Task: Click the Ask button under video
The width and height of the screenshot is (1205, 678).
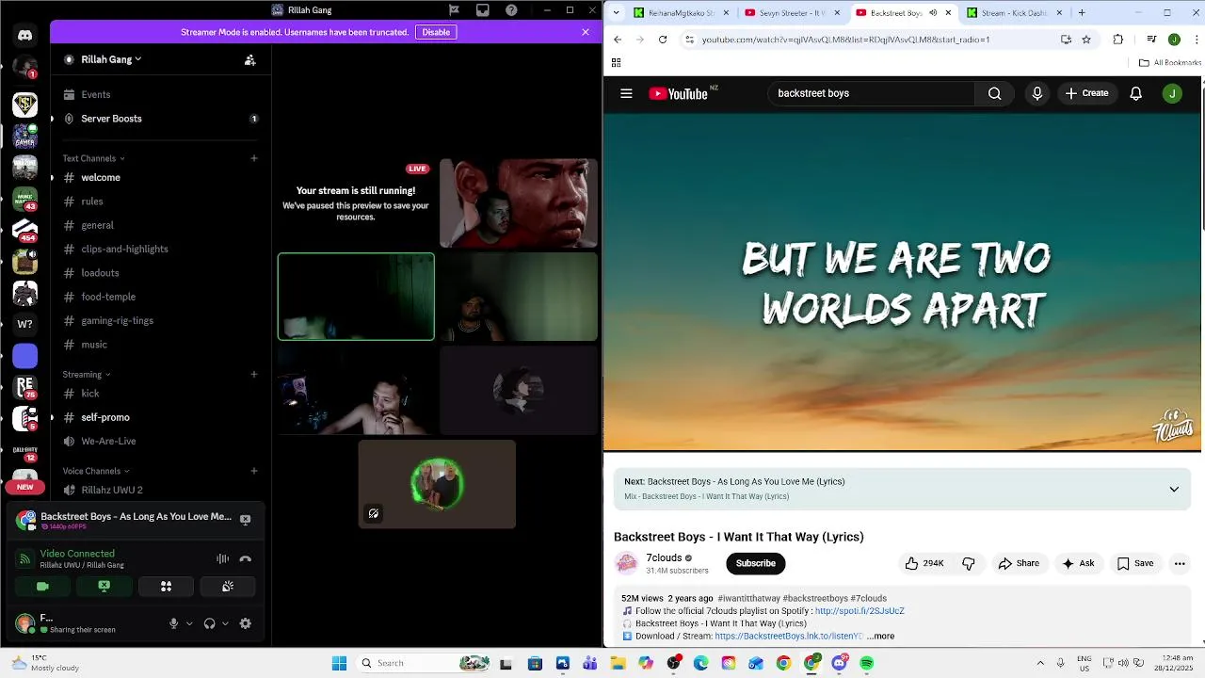Action: pyautogui.click(x=1078, y=563)
